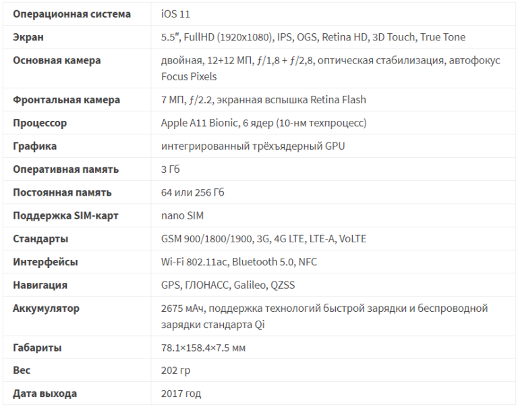Select the 'Apple A11 Bionic' processor value
The height and width of the screenshot is (407, 518).
click(199, 123)
